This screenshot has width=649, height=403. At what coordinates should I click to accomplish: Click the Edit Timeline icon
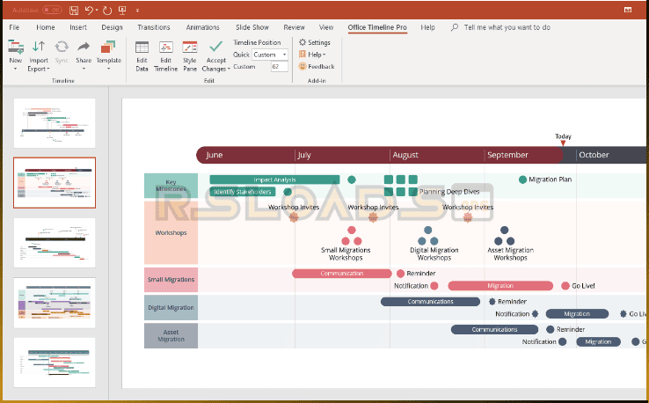point(165,47)
